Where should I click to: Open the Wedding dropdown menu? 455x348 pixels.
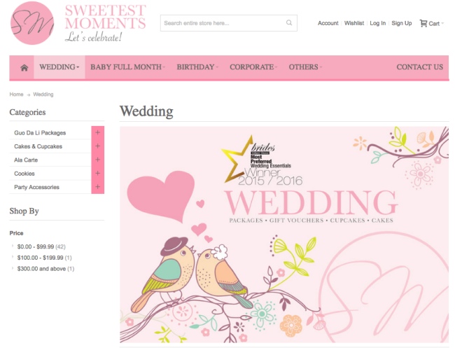click(x=59, y=67)
